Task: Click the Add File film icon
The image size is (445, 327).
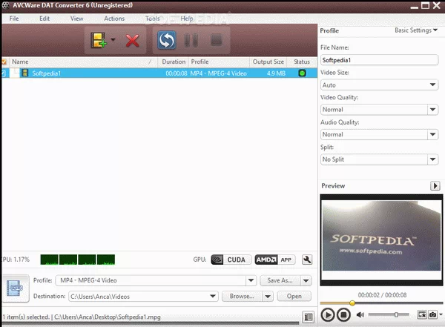Action: tap(98, 40)
